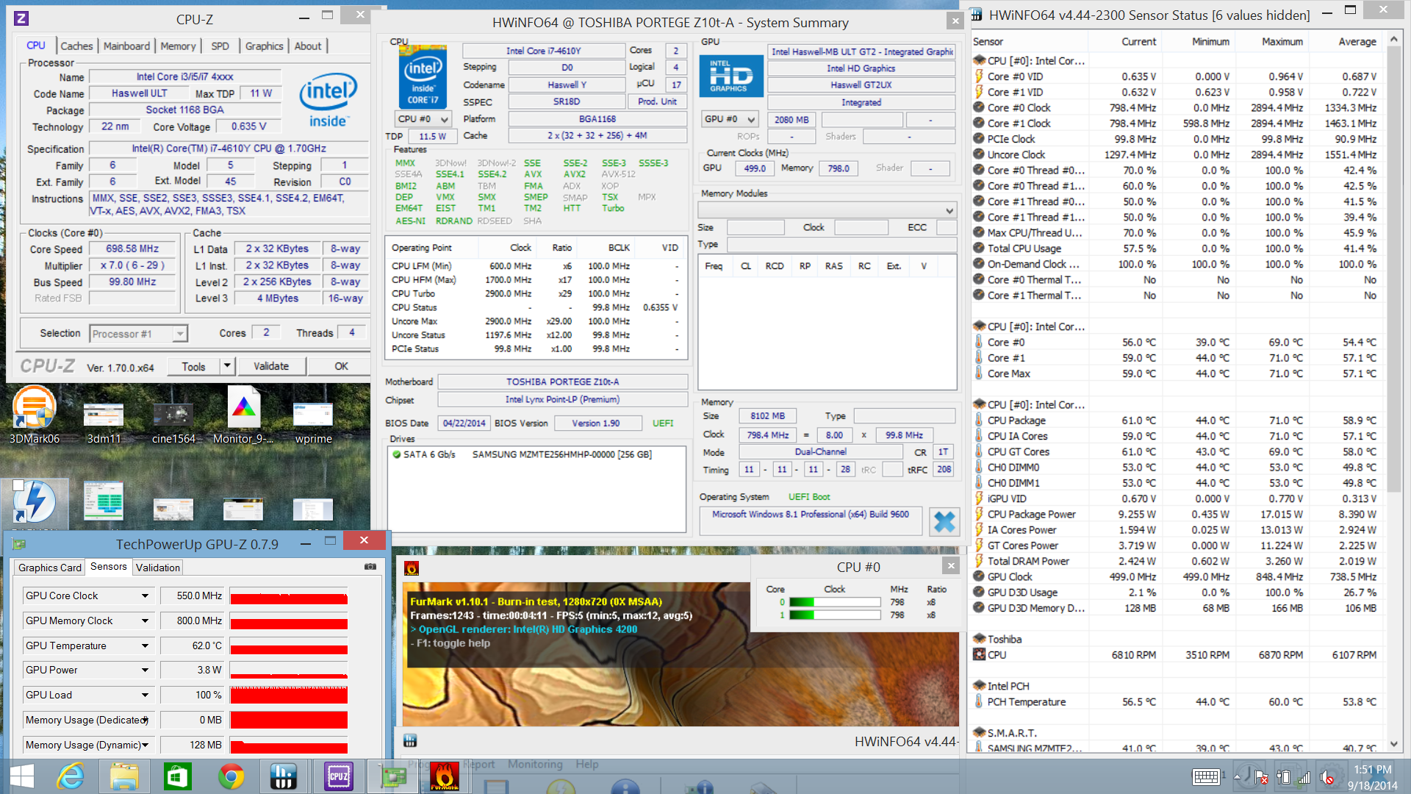Click the GPU Load red graph

click(289, 695)
